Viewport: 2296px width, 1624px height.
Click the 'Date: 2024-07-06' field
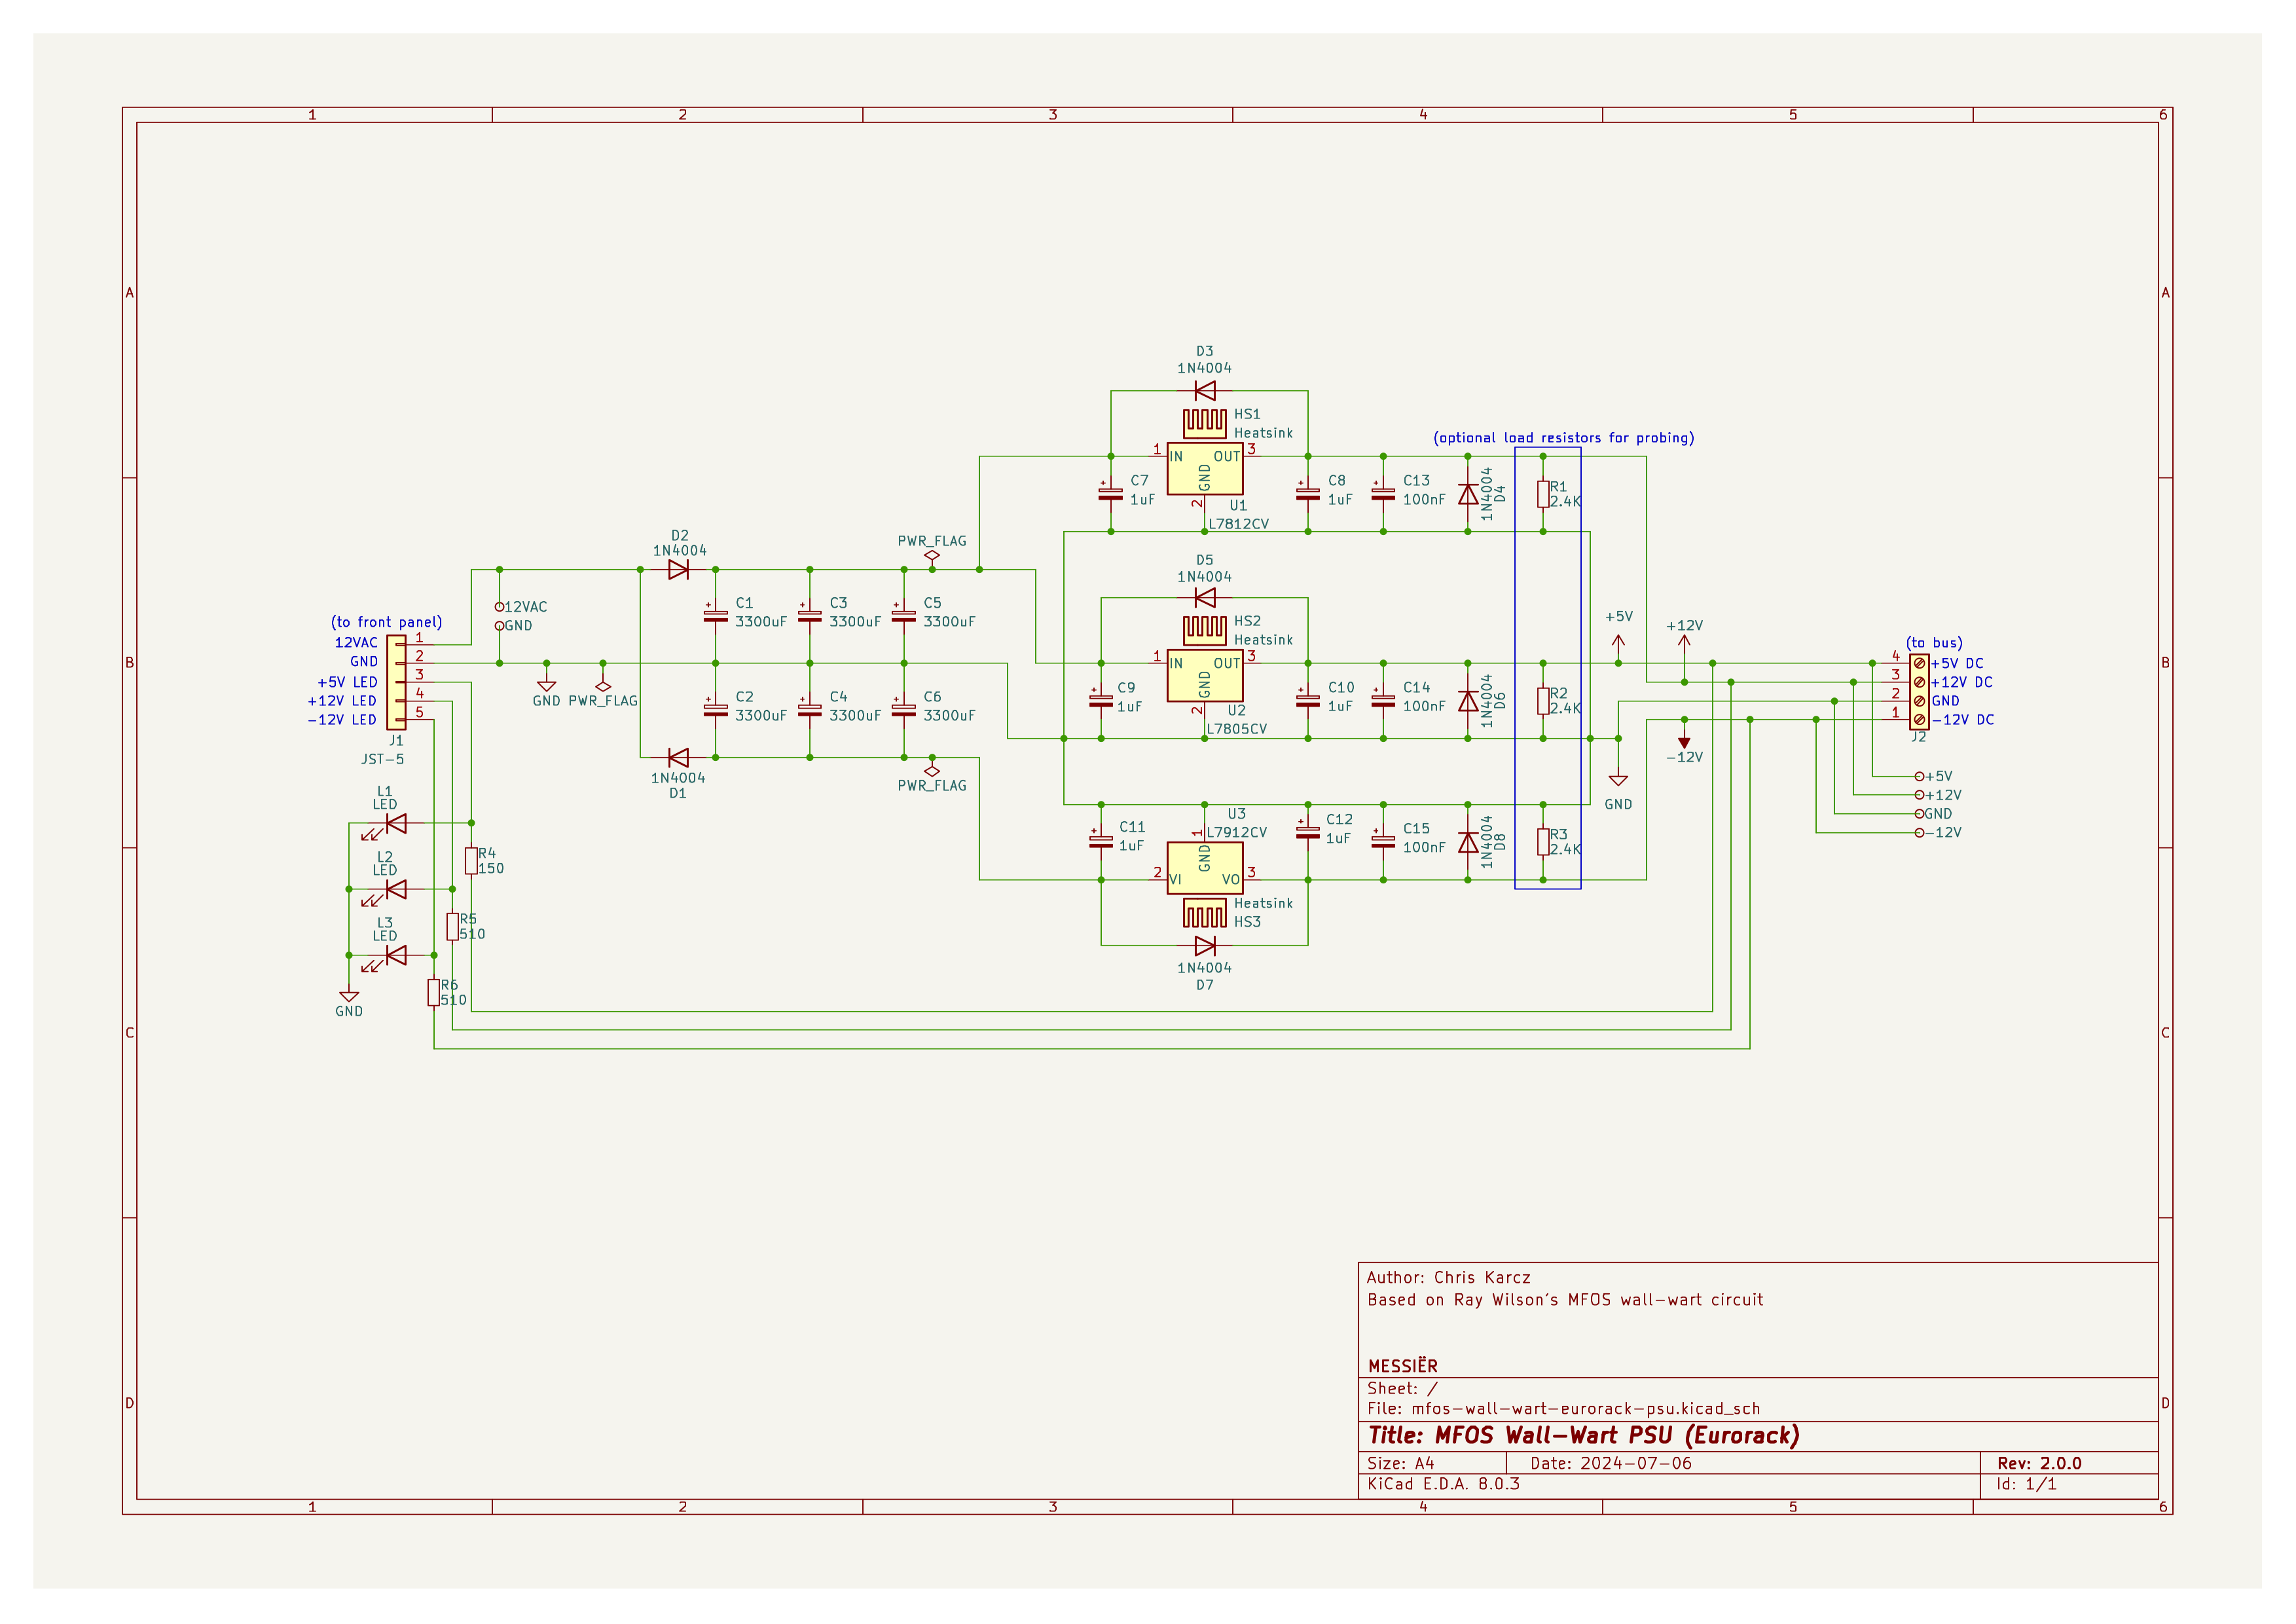coord(1611,1464)
